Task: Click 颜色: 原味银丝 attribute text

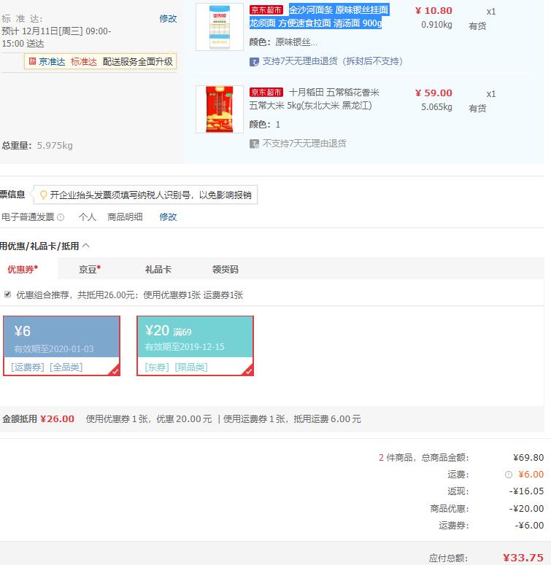Action: coord(283,42)
